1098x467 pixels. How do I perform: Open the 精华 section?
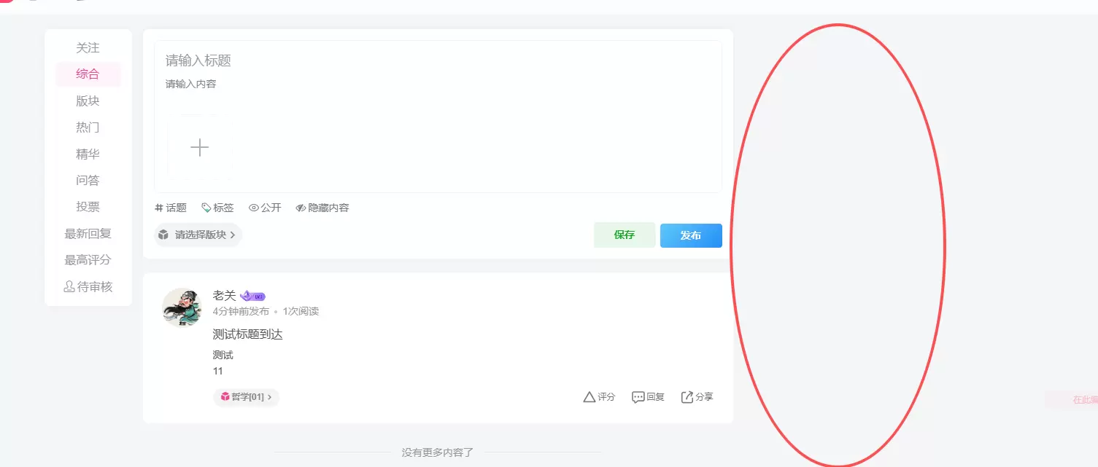pos(88,154)
